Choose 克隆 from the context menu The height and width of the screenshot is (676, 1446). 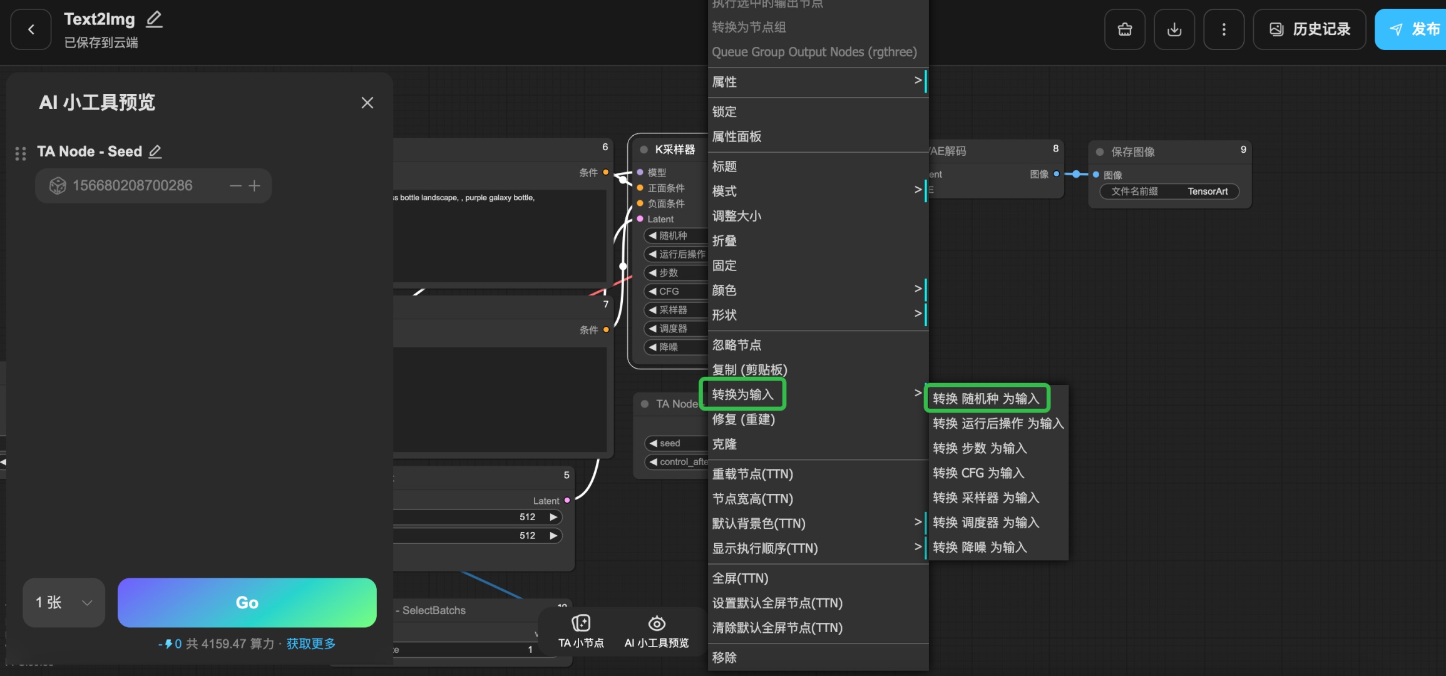[725, 444]
